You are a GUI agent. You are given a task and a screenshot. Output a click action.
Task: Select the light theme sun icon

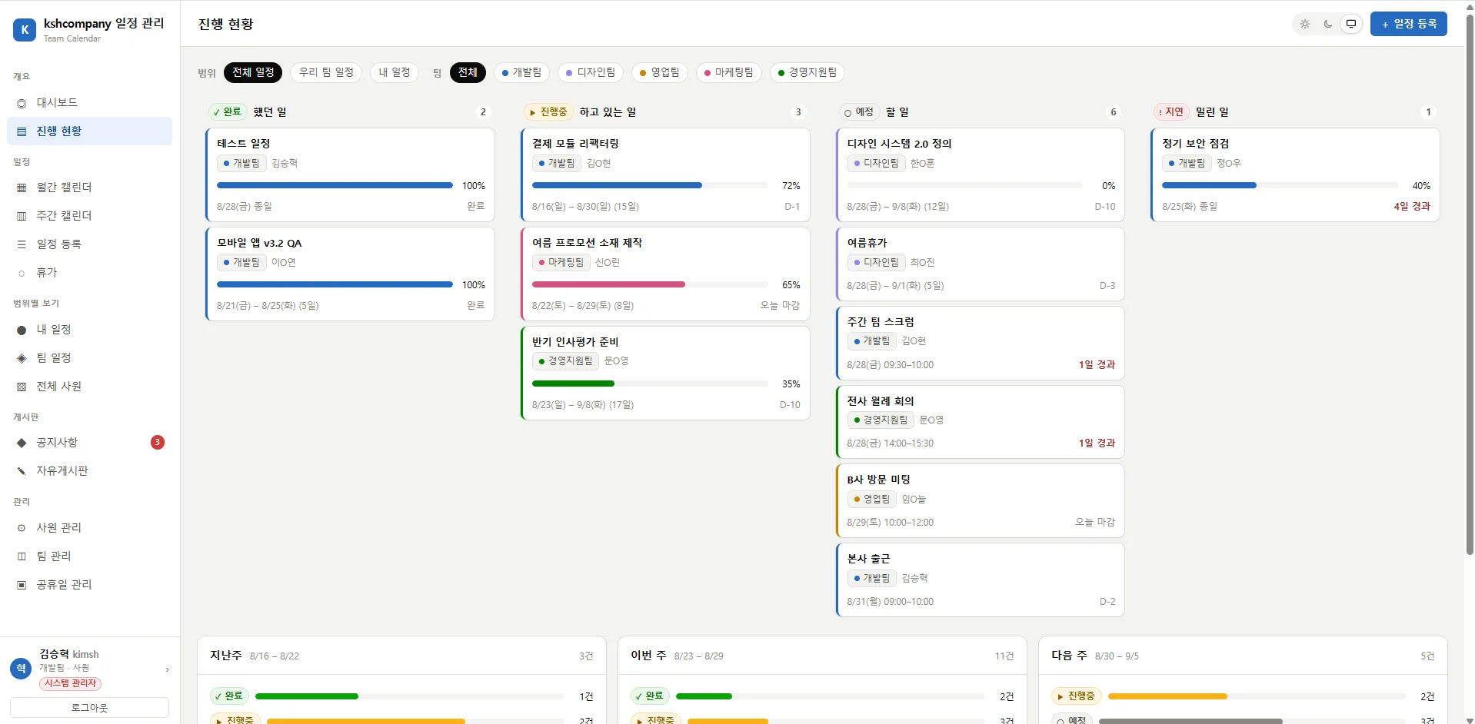click(1305, 24)
